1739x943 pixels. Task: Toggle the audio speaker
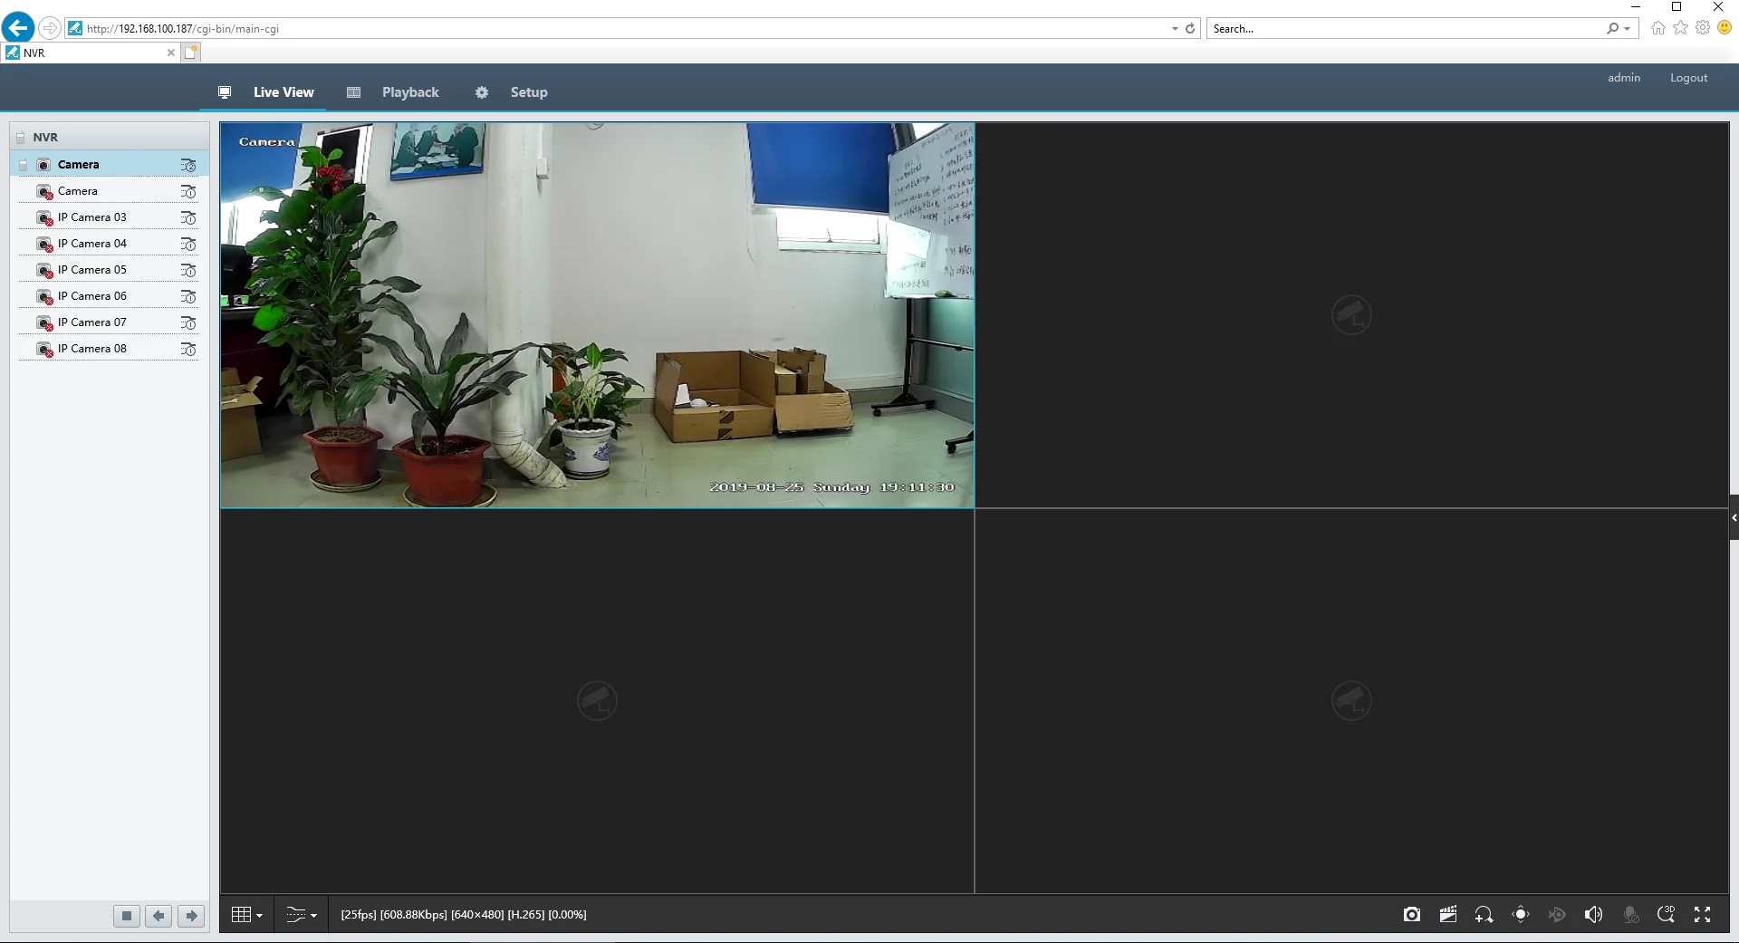click(x=1593, y=915)
